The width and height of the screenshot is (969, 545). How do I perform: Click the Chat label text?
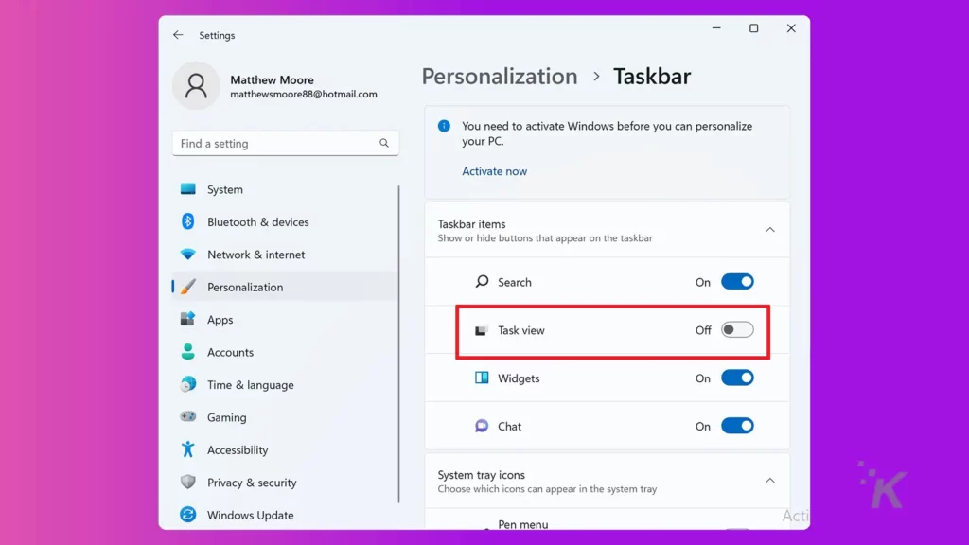pyautogui.click(x=509, y=427)
